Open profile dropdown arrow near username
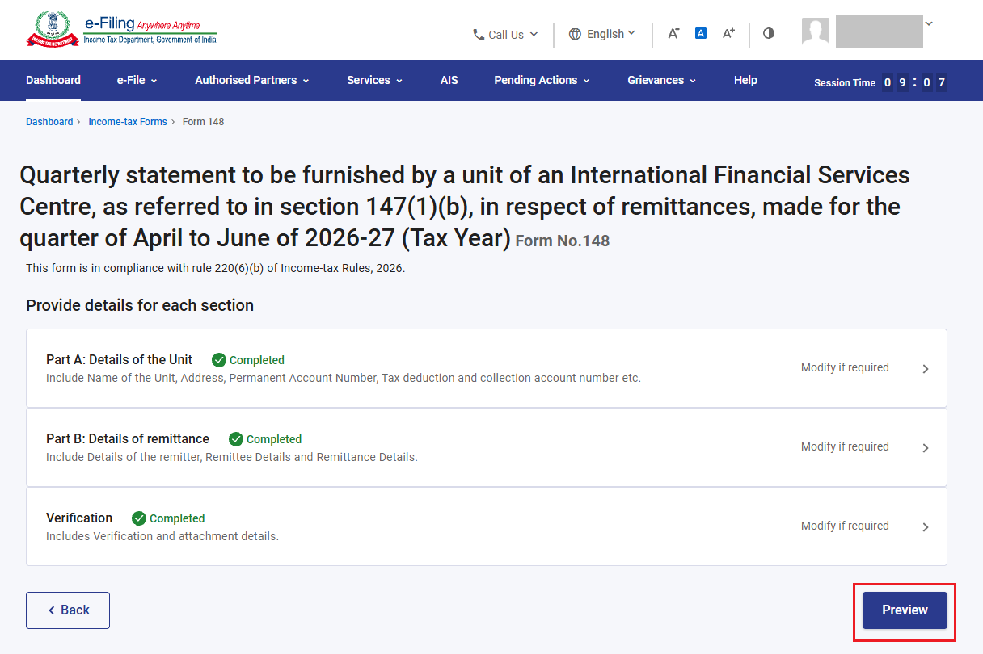The width and height of the screenshot is (983, 654). (x=929, y=23)
